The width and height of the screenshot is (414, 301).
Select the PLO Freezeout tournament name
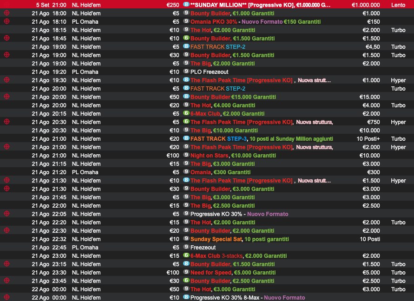point(210,72)
